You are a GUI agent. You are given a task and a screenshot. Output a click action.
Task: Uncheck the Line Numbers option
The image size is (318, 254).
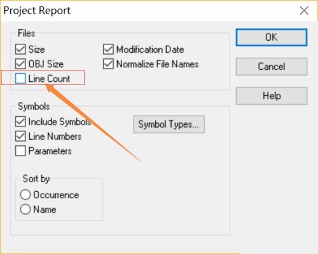pyautogui.click(x=20, y=137)
